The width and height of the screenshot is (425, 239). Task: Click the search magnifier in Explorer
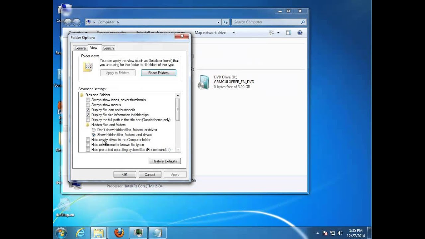click(303, 22)
